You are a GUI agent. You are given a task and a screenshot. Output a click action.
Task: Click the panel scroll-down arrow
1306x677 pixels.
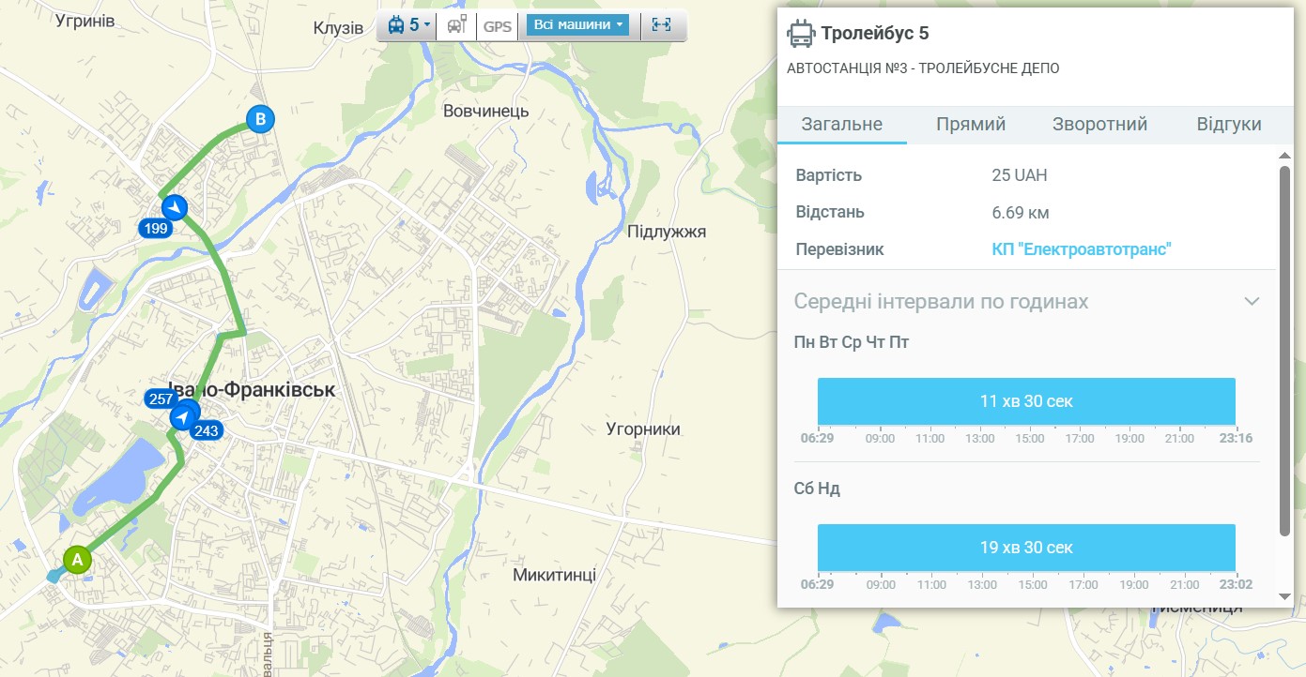(1285, 596)
